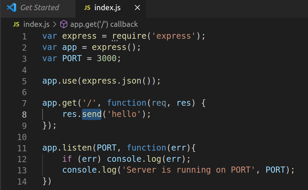Click closing brace on line 14
This screenshot has width=308, height=190.
pyautogui.click(x=45, y=181)
